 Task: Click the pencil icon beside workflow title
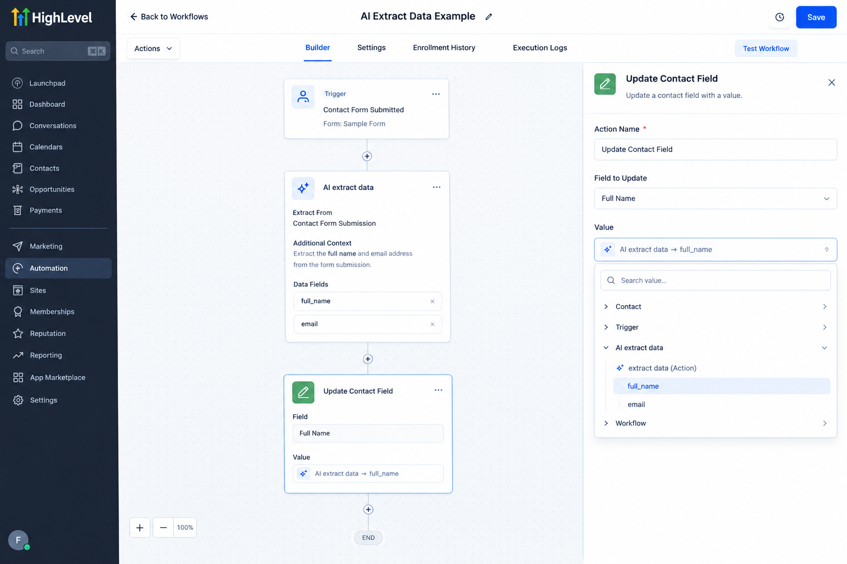click(489, 17)
